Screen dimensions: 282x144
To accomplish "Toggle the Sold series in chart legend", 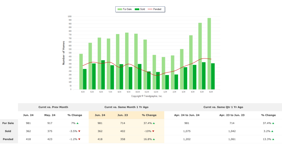I will tap(140, 9).
